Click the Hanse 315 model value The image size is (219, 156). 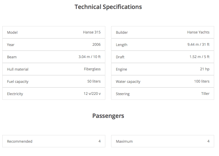click(x=92, y=32)
